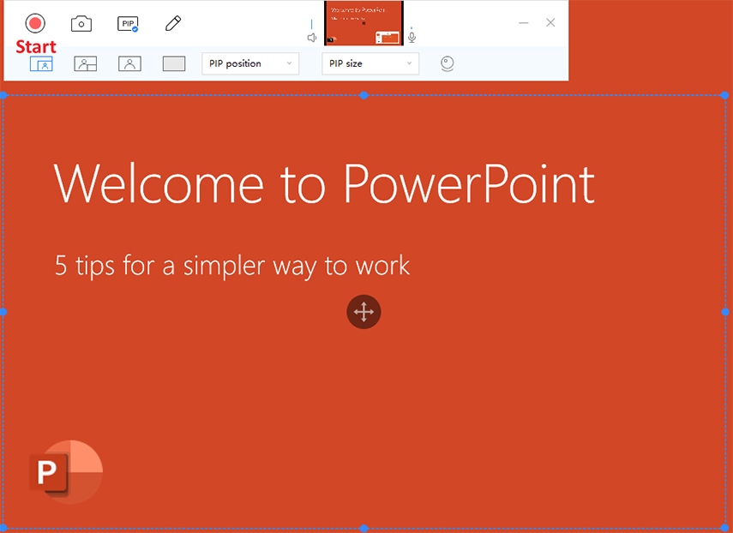733x533 pixels.
Task: Click the right-middle selection resize handle
Action: click(x=725, y=312)
